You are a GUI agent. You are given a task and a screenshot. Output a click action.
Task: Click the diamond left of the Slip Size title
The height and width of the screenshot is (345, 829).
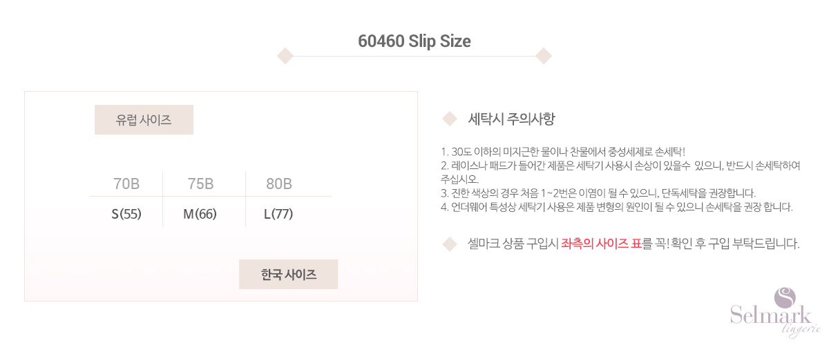tap(285, 56)
